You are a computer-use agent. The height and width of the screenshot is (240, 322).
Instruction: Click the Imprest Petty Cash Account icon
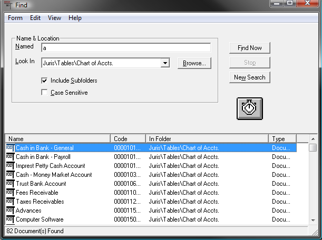tap(10, 166)
